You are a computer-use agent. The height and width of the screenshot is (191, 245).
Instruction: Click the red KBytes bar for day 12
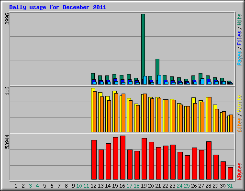pyautogui.click(x=94, y=160)
